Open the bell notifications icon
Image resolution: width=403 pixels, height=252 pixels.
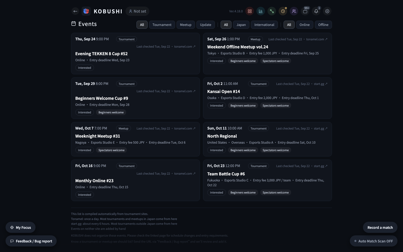coord(316,11)
